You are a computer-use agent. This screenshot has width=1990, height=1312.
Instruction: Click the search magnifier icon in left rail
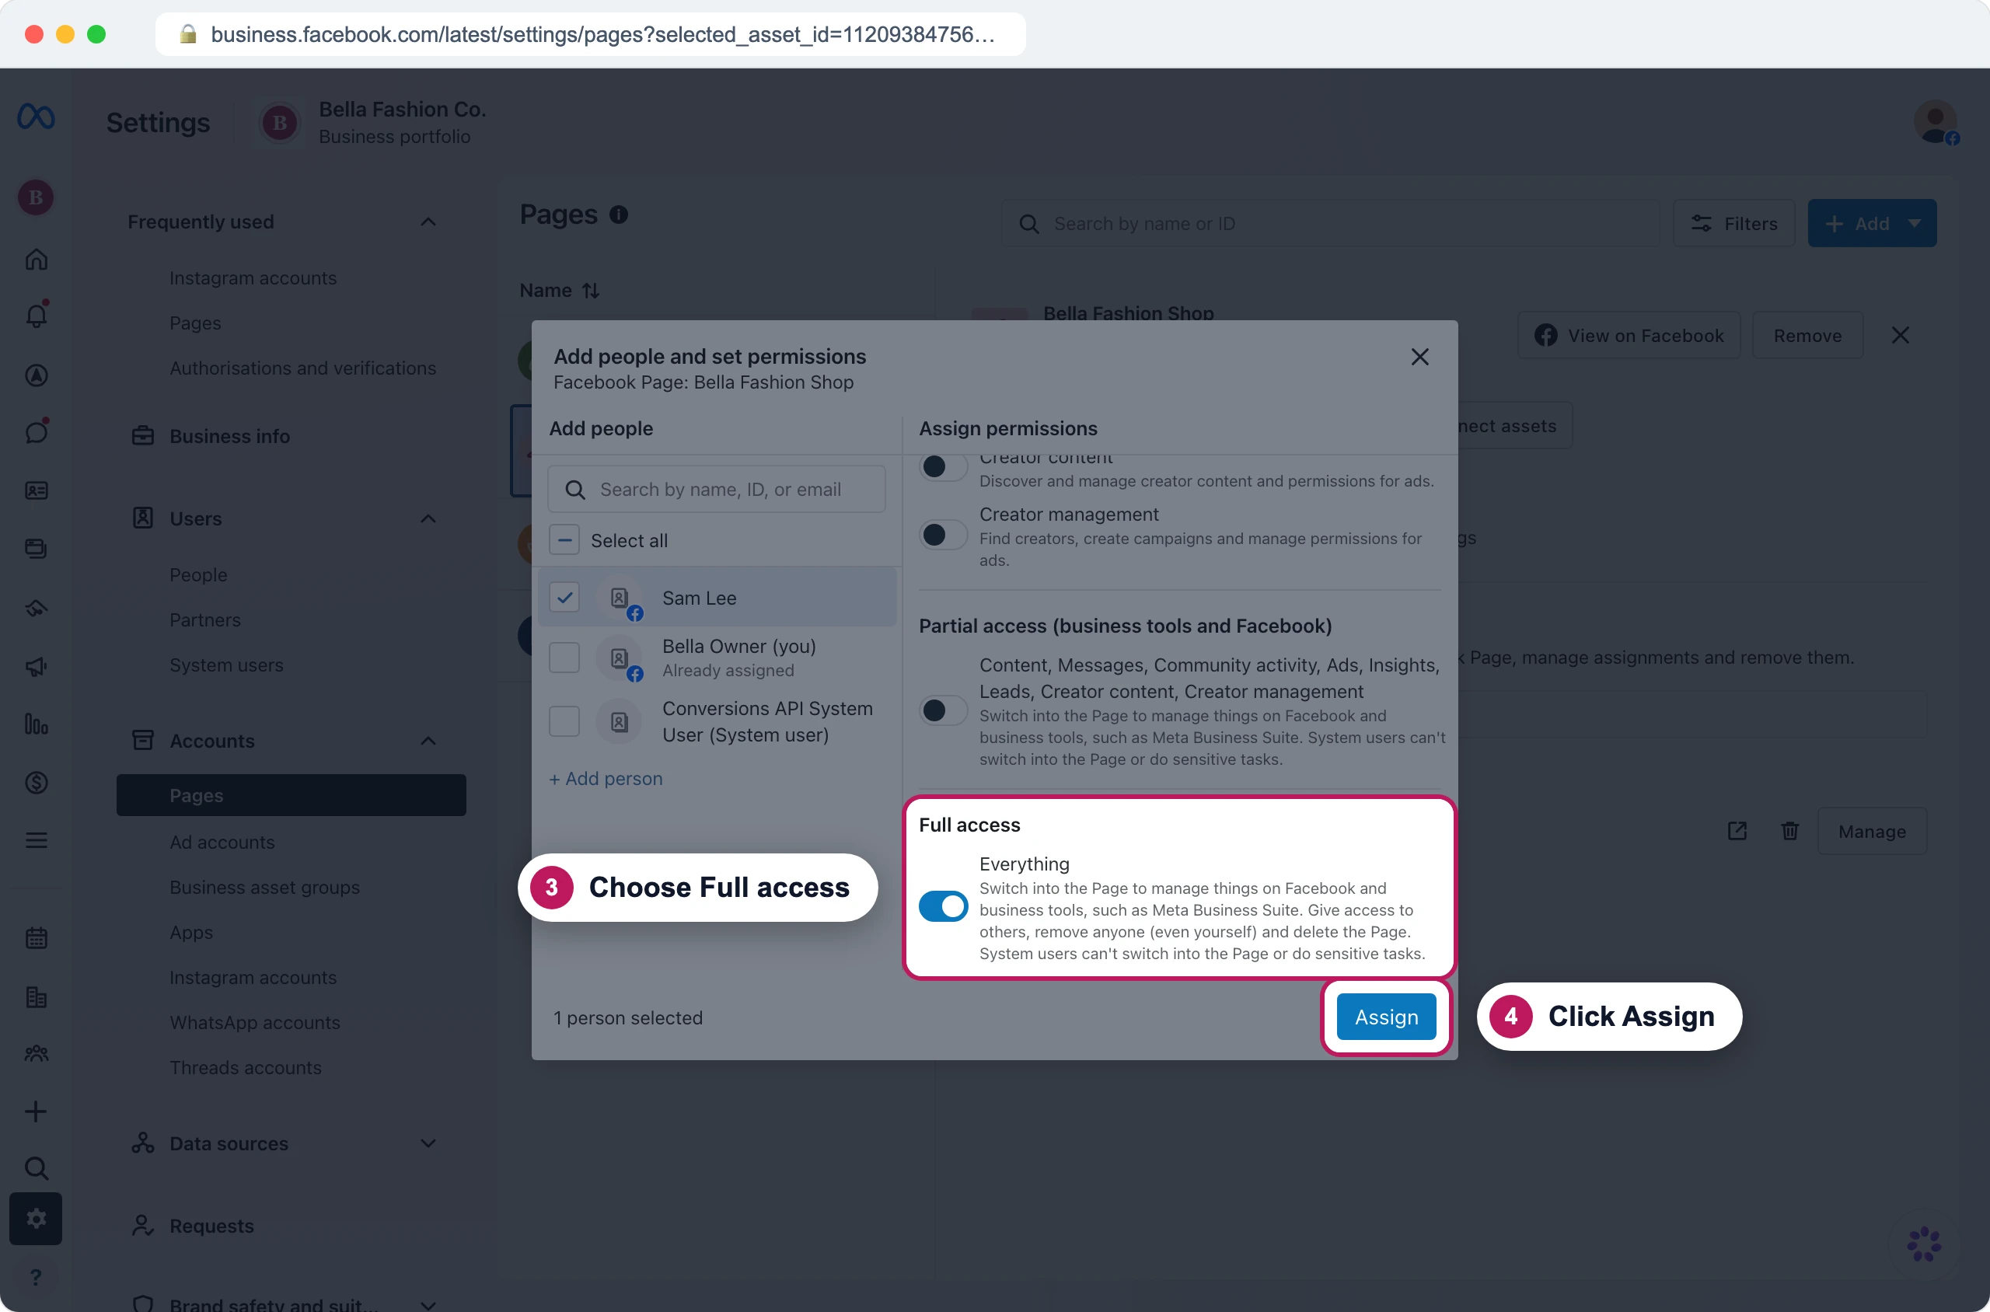pyautogui.click(x=36, y=1167)
